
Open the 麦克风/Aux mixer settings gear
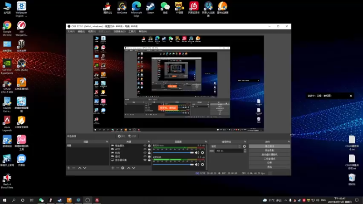(202, 153)
